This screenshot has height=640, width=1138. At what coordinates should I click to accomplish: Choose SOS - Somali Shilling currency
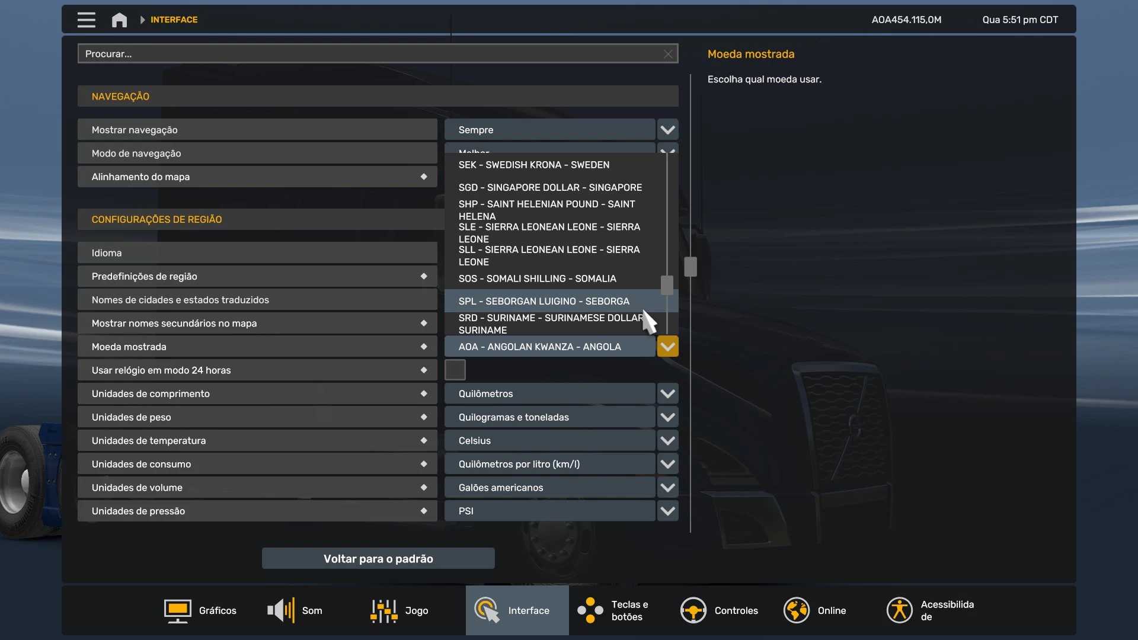(x=537, y=279)
